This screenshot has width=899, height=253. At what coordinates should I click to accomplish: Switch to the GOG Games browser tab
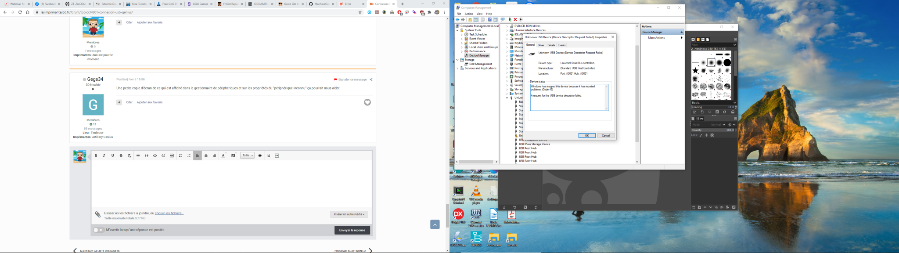coord(200,4)
